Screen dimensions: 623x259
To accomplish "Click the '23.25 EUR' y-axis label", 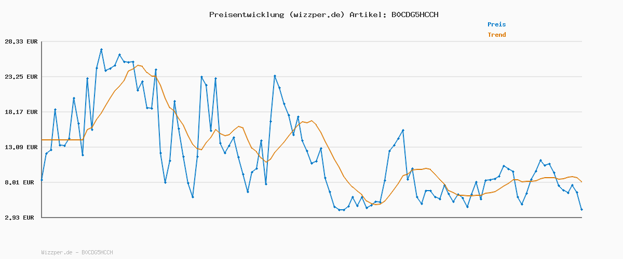I will pyautogui.click(x=21, y=77).
